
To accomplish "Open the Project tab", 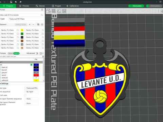I will pos(56,6).
